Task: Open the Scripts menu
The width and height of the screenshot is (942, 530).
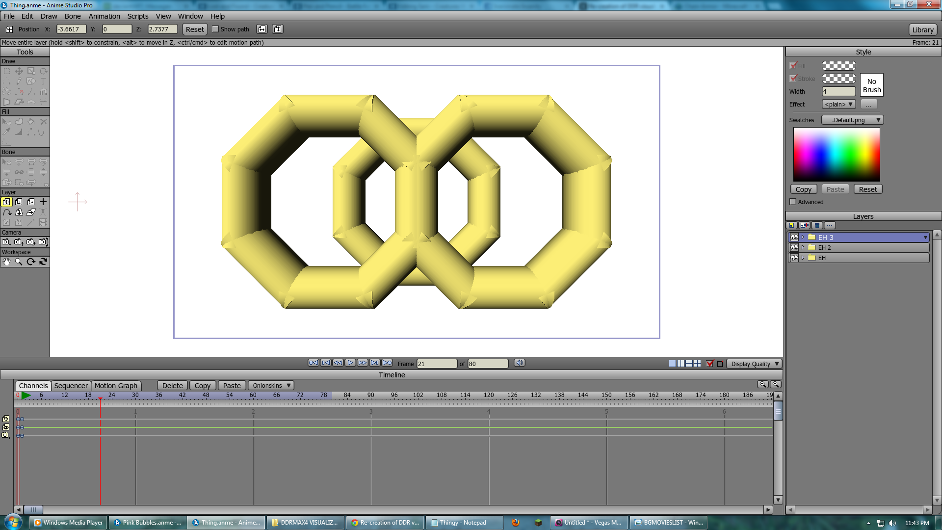Action: [x=138, y=16]
